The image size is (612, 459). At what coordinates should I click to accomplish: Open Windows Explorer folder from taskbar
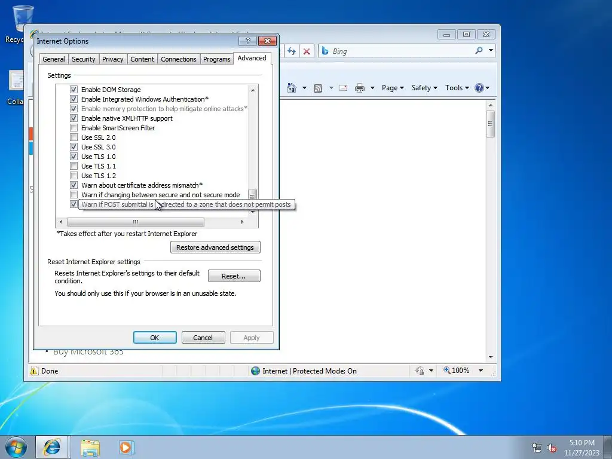[x=90, y=448]
